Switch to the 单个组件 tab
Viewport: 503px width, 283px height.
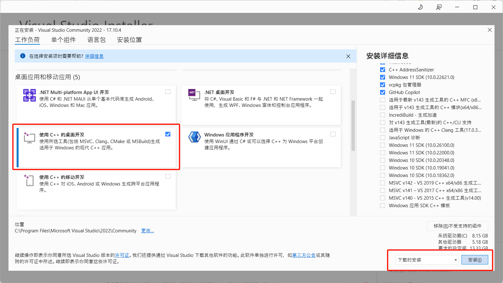[x=64, y=40]
